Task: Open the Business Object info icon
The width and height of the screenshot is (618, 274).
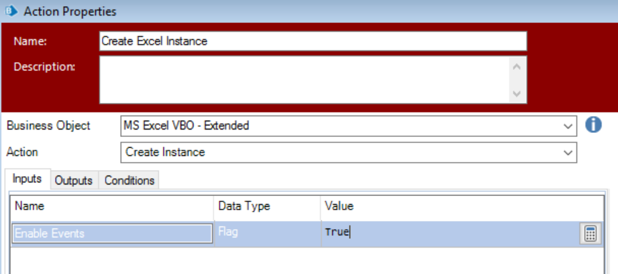Action: click(593, 125)
